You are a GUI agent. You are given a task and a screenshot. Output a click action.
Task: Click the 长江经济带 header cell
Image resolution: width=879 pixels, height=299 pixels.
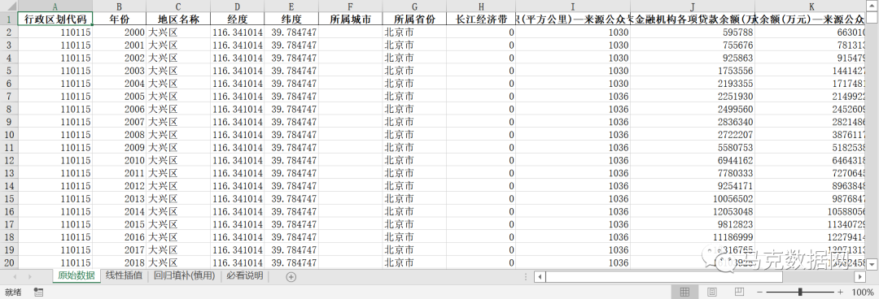[x=481, y=19]
